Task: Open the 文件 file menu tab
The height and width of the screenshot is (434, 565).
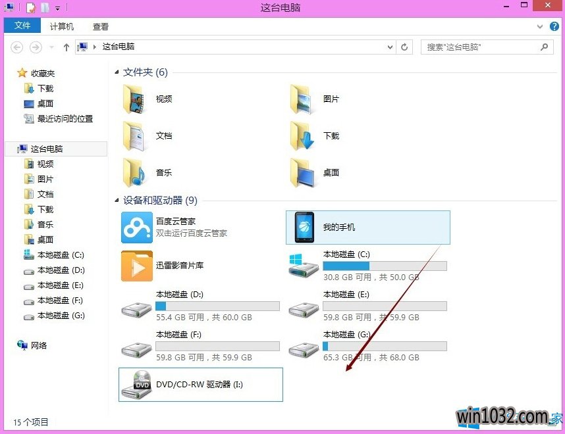Action: (22, 26)
